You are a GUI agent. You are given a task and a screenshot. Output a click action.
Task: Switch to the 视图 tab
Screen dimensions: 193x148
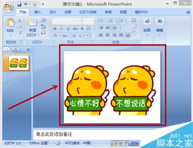click(123, 12)
